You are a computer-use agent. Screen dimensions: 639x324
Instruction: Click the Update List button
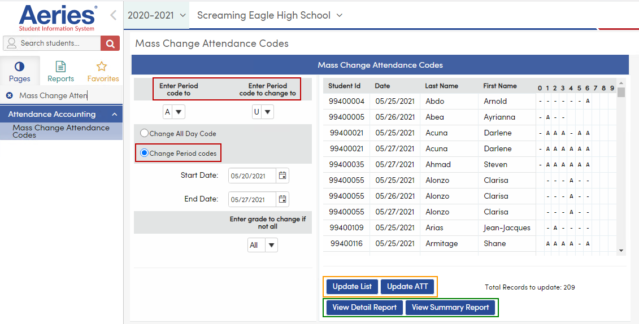[352, 287]
